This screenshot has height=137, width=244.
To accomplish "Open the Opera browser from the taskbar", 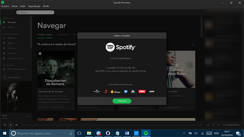I will coord(108,133).
